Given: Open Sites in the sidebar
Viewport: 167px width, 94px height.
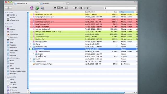Looking at the screenshot, I should tap(11, 42).
